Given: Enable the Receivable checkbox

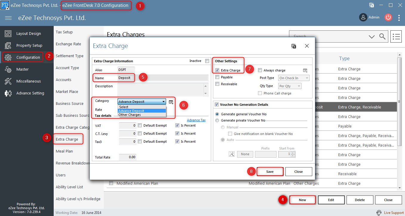Looking at the screenshot, I should tap(217, 84).
